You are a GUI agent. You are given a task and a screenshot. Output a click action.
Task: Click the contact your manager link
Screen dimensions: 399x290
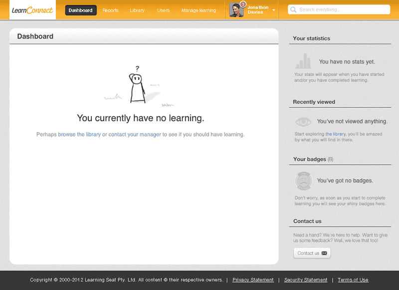pyautogui.click(x=135, y=134)
